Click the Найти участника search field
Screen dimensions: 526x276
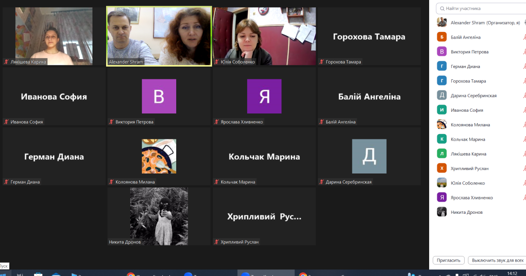tap(480, 8)
